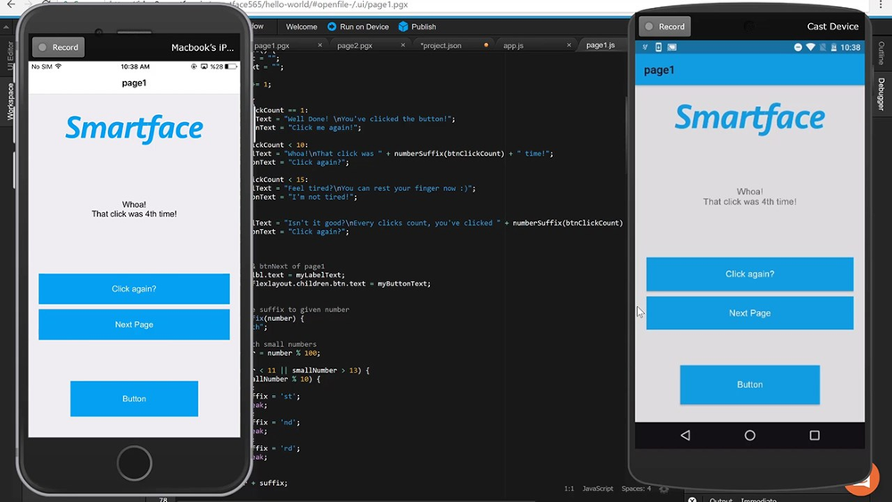892x502 pixels.
Task: Tap "Click again?" on the iPhone
Action: click(134, 289)
